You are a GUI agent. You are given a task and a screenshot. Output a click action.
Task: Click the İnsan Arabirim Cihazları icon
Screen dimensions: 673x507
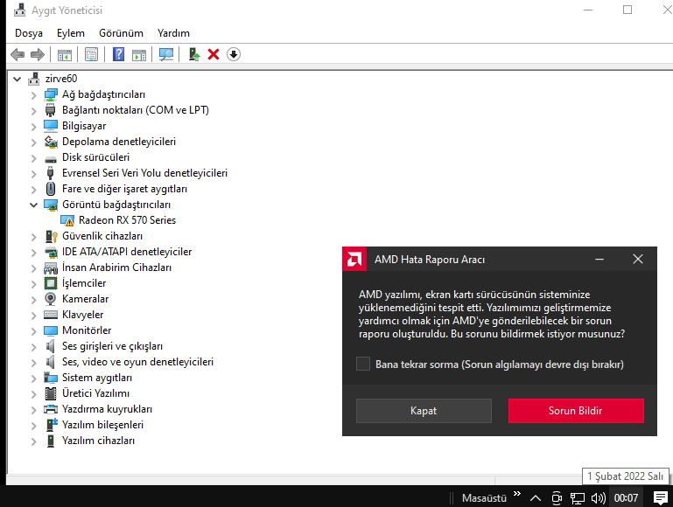pyautogui.click(x=51, y=267)
